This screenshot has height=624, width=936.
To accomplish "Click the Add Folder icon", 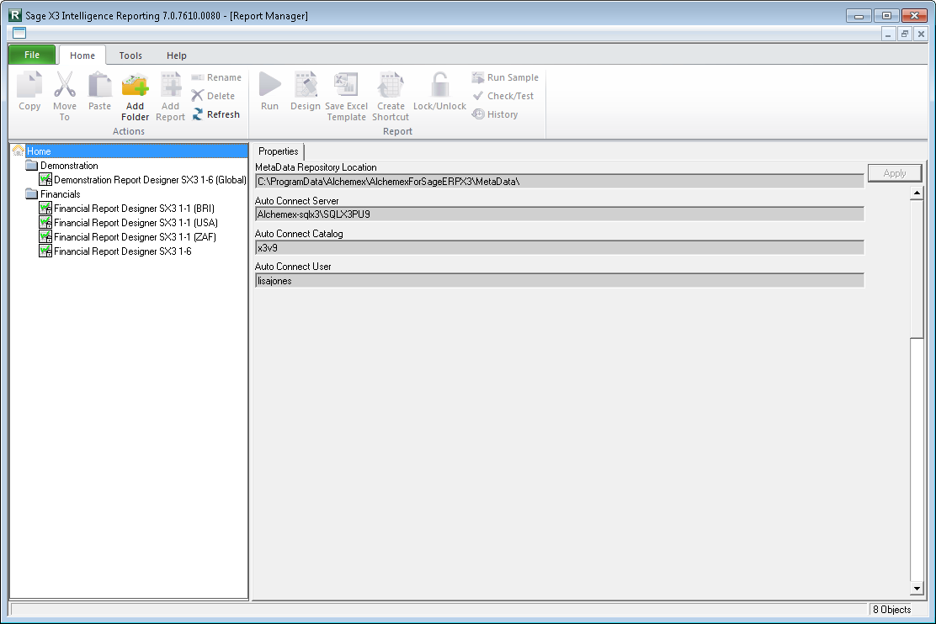I will 135,85.
